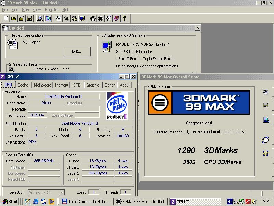This screenshot has height=206, width=274.
Task: Switch to the Graphics tab in CPU-Z
Action: (x=94, y=85)
